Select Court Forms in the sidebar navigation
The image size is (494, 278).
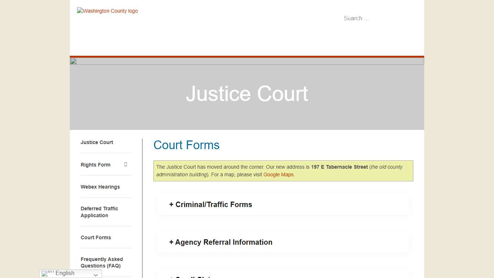click(x=95, y=237)
